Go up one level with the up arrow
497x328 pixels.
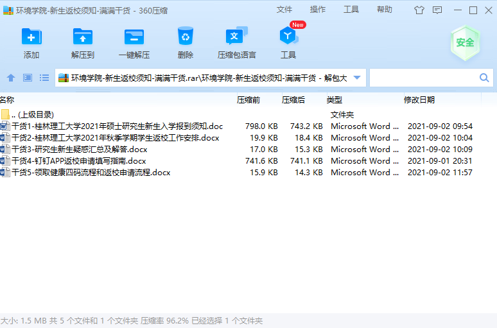(x=10, y=78)
